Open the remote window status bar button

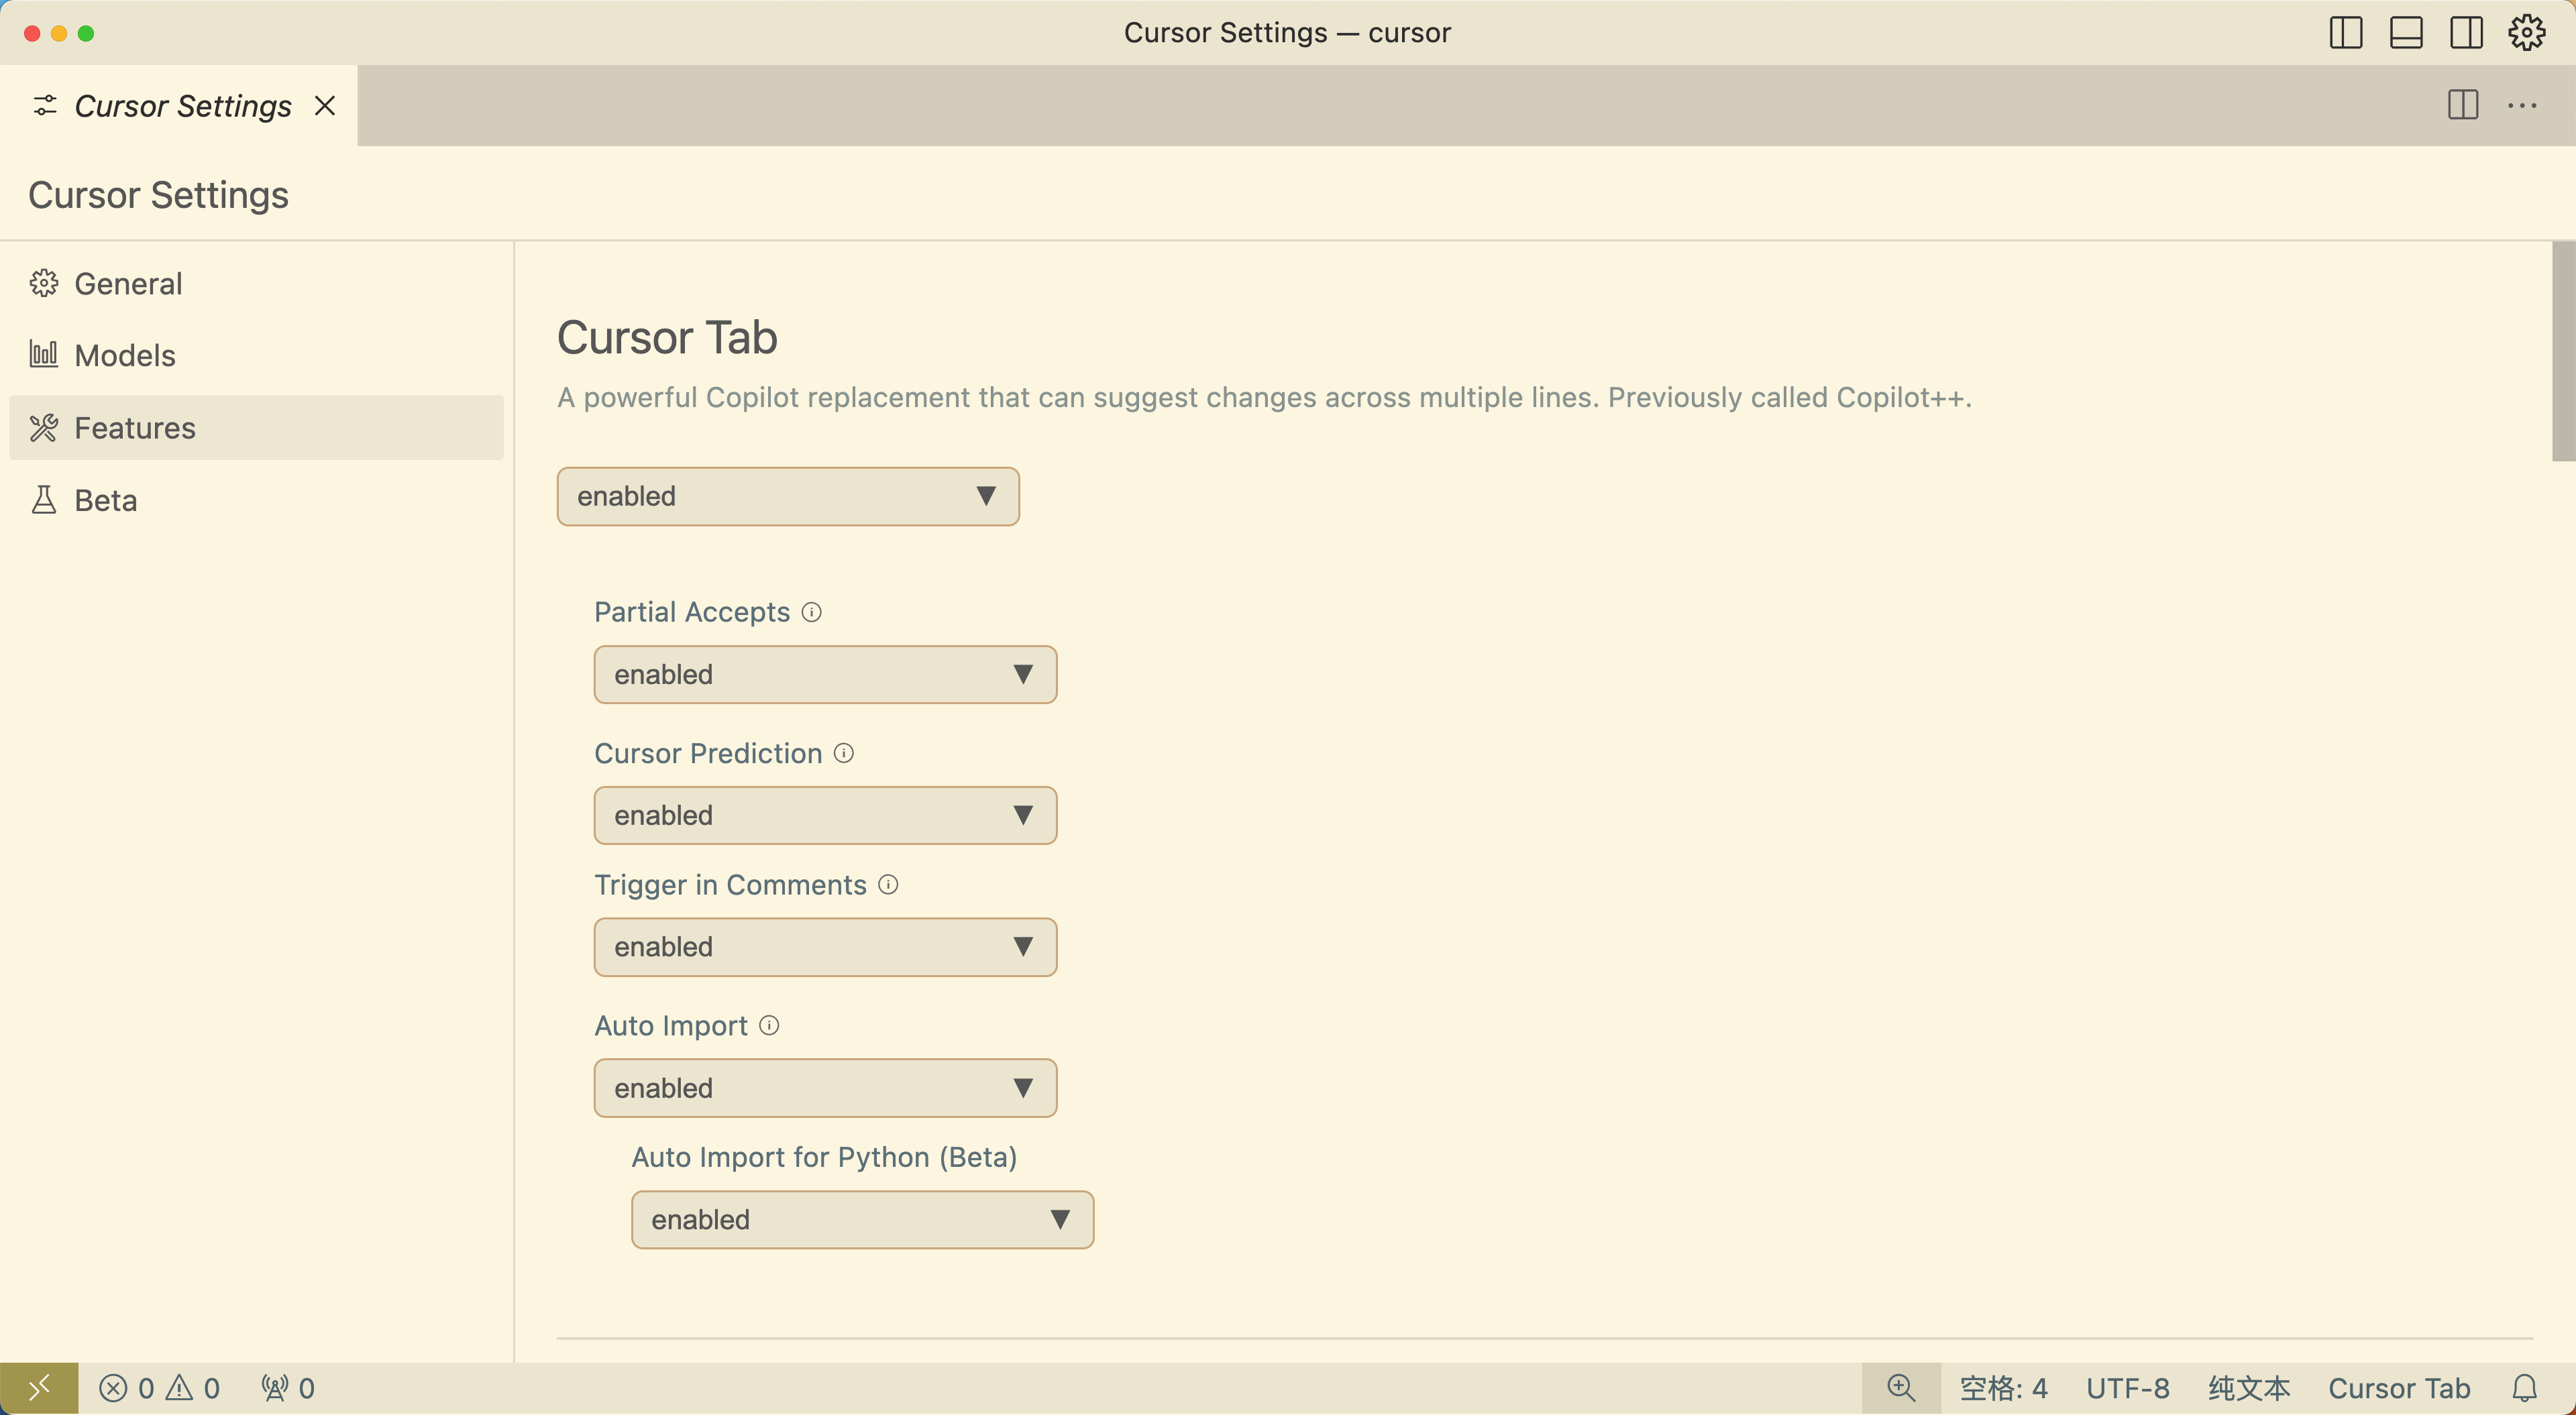point(39,1388)
